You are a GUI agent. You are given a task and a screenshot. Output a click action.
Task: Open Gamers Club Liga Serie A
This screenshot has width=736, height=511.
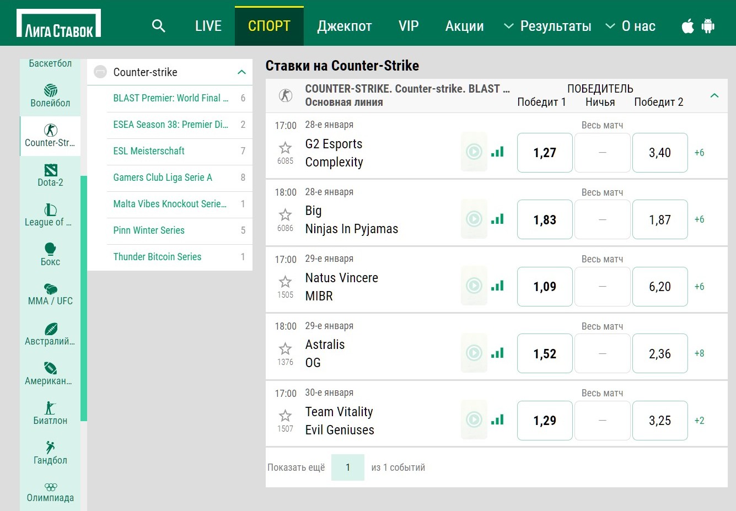coord(180,177)
